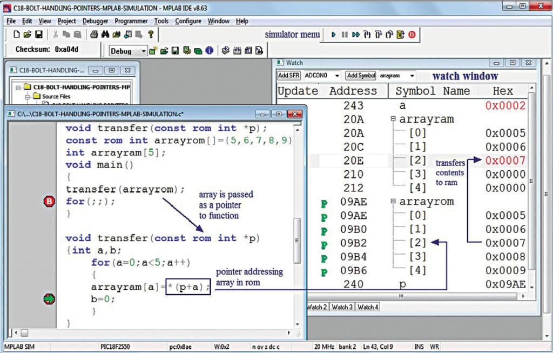The image size is (553, 353).
Task: Click the blue build information icon
Action: coord(209,51)
